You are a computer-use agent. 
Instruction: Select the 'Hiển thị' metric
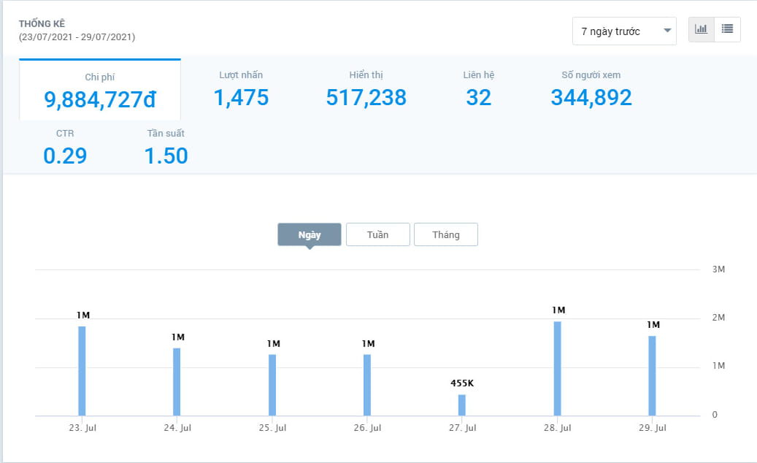(366, 89)
